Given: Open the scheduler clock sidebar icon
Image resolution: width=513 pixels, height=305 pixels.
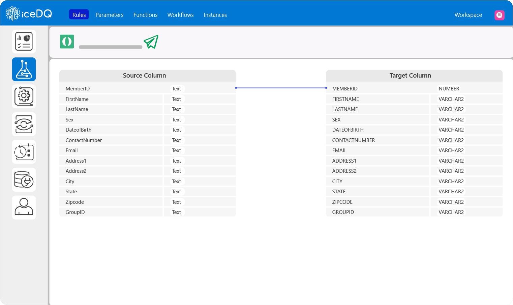Looking at the screenshot, I should 24,152.
